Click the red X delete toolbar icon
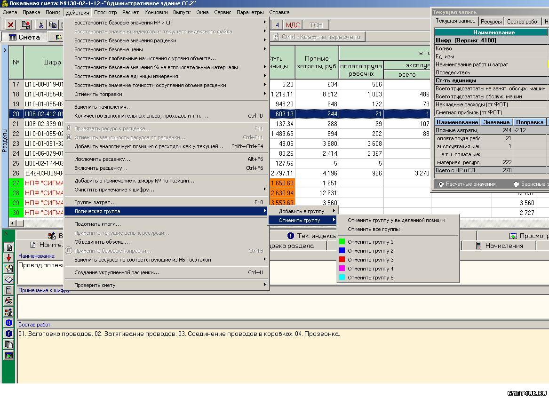549x398 pixels. tap(10, 25)
